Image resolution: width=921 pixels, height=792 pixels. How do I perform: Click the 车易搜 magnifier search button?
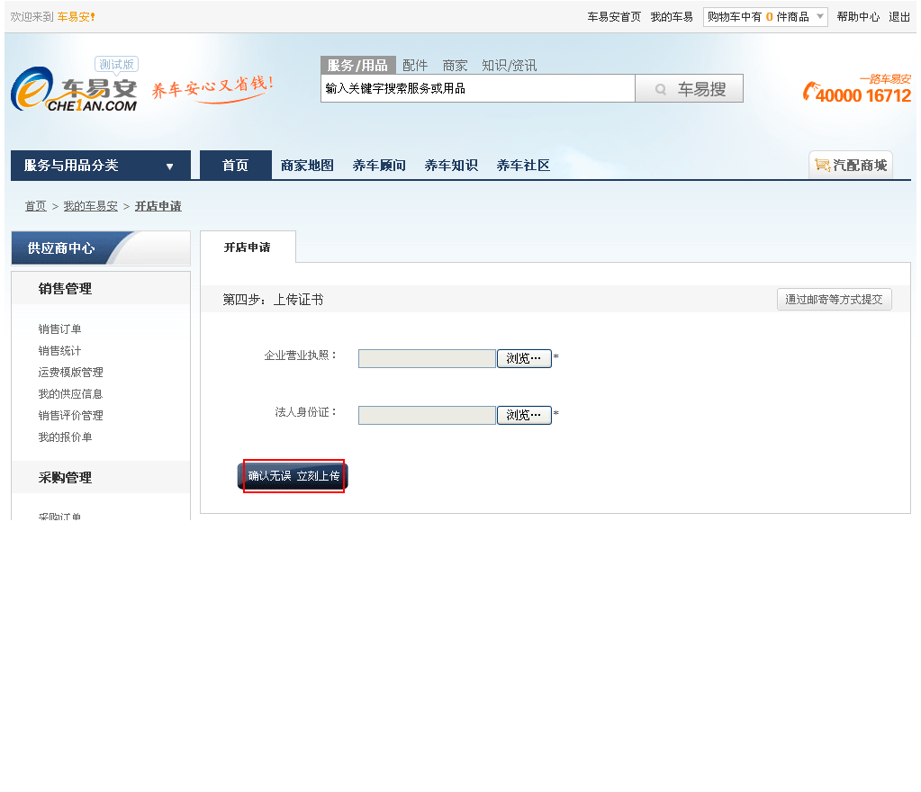click(x=689, y=89)
